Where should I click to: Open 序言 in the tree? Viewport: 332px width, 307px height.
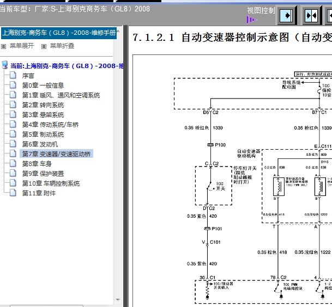(28, 76)
